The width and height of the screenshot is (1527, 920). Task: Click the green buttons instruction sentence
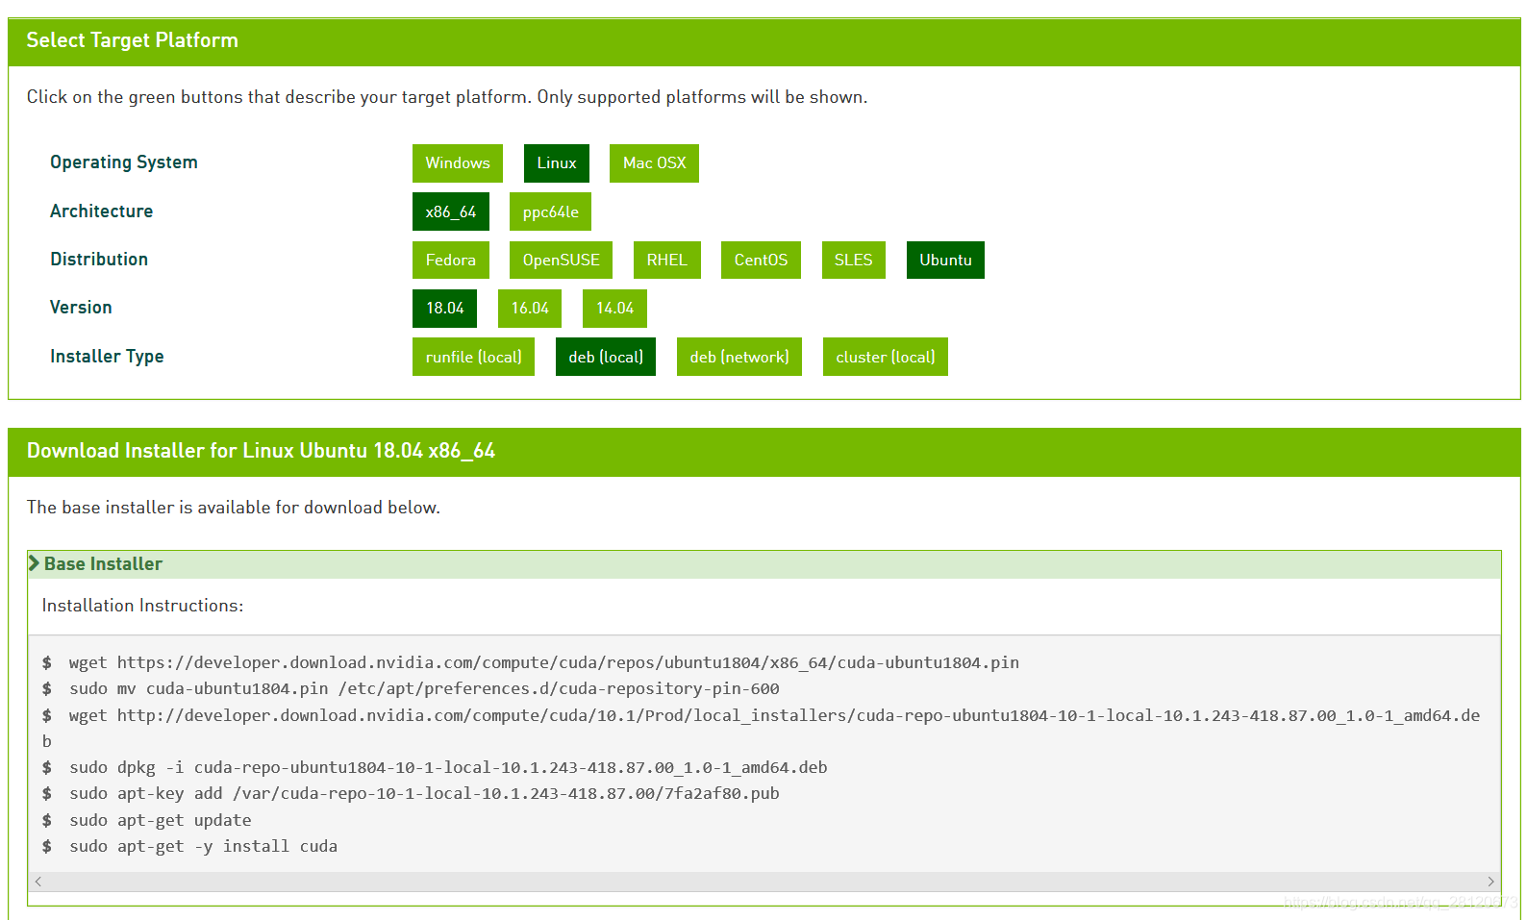point(447,97)
